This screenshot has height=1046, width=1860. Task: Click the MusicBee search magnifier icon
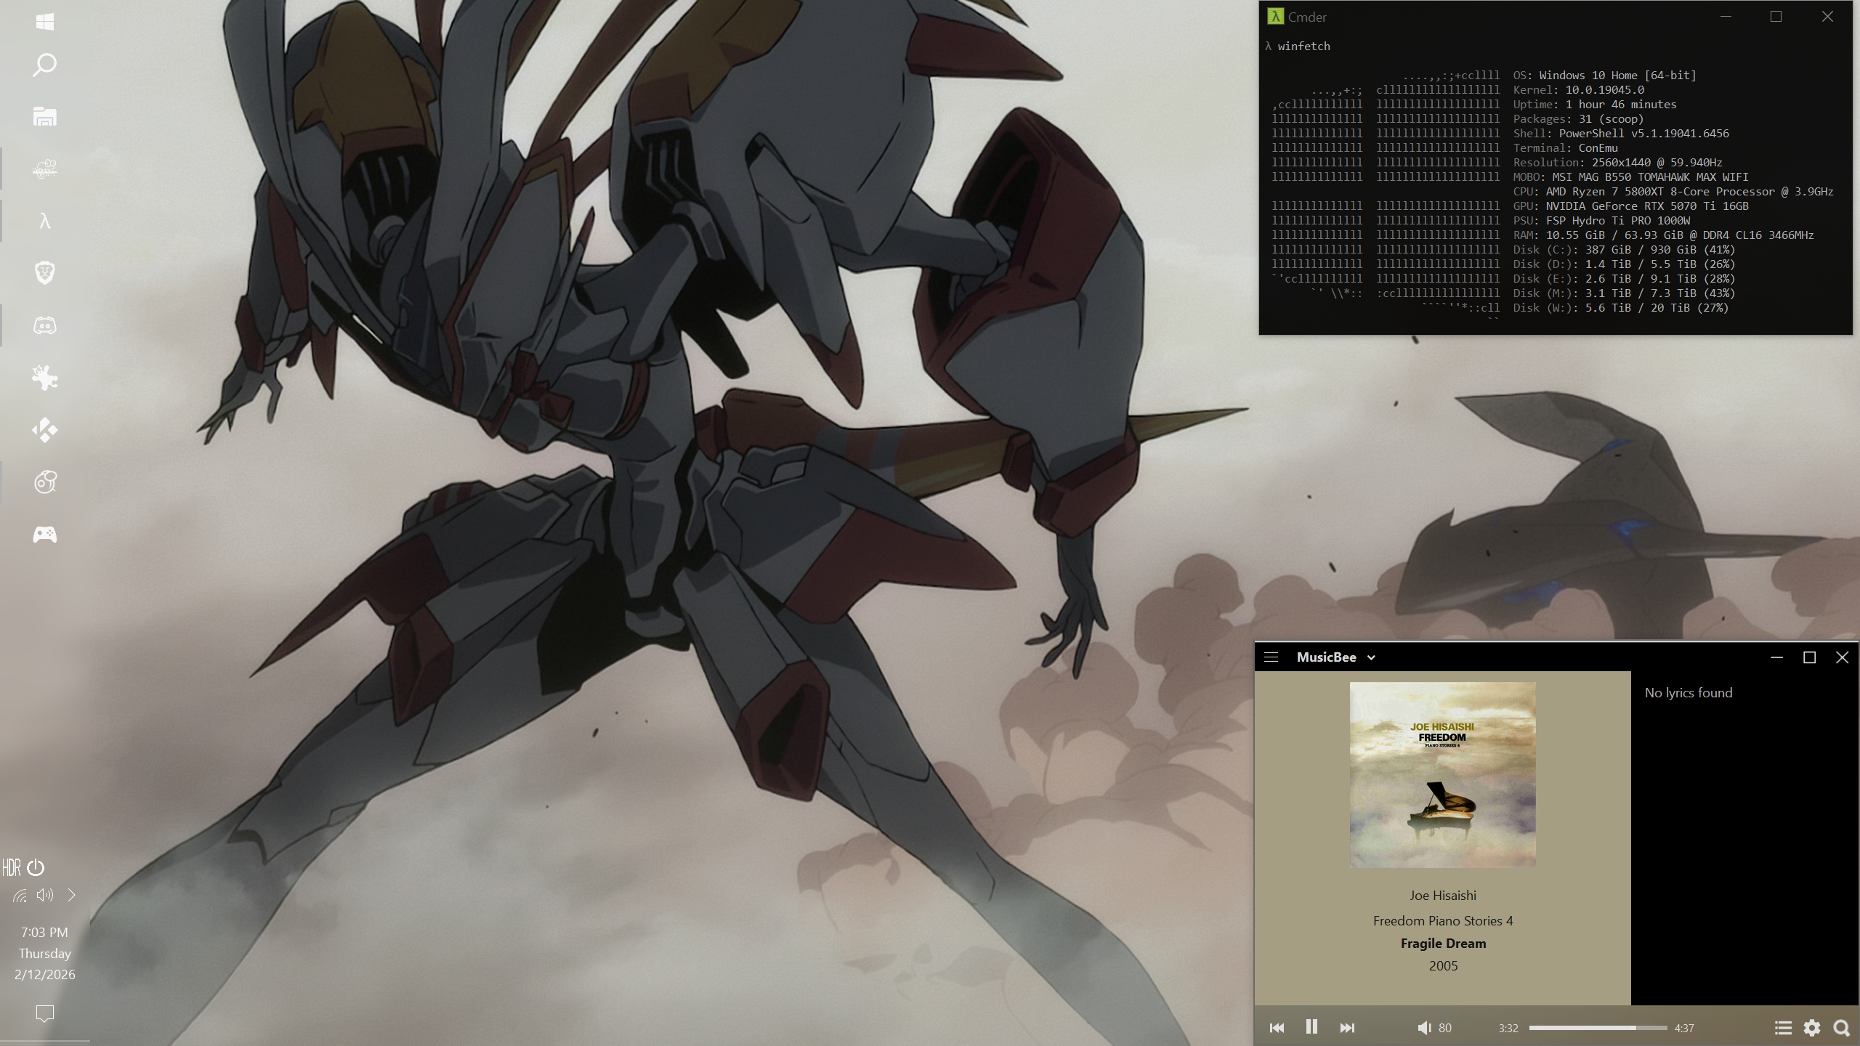[1842, 1028]
